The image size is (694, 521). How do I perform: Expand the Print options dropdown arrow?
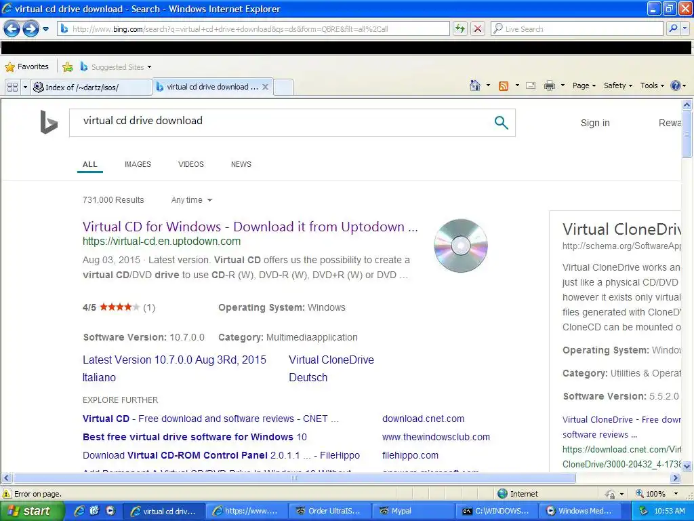click(x=563, y=85)
